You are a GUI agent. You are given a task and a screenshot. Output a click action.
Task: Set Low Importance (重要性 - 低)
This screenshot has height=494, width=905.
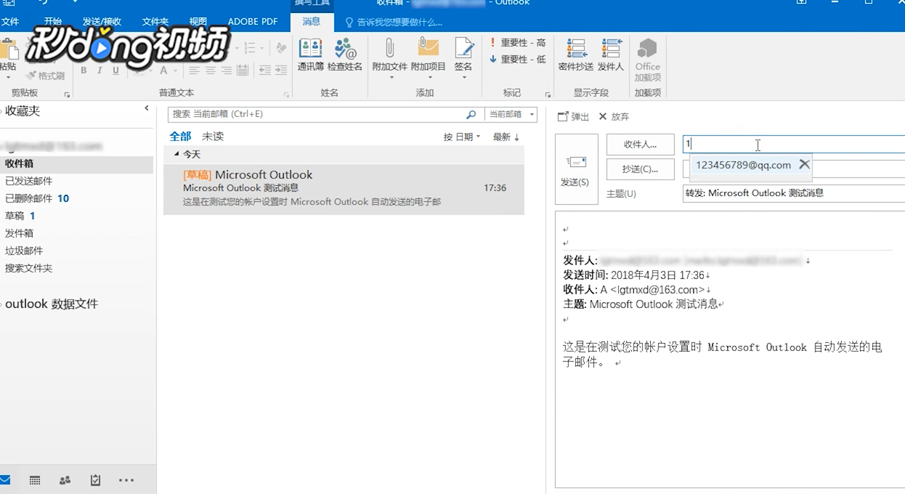coord(518,60)
